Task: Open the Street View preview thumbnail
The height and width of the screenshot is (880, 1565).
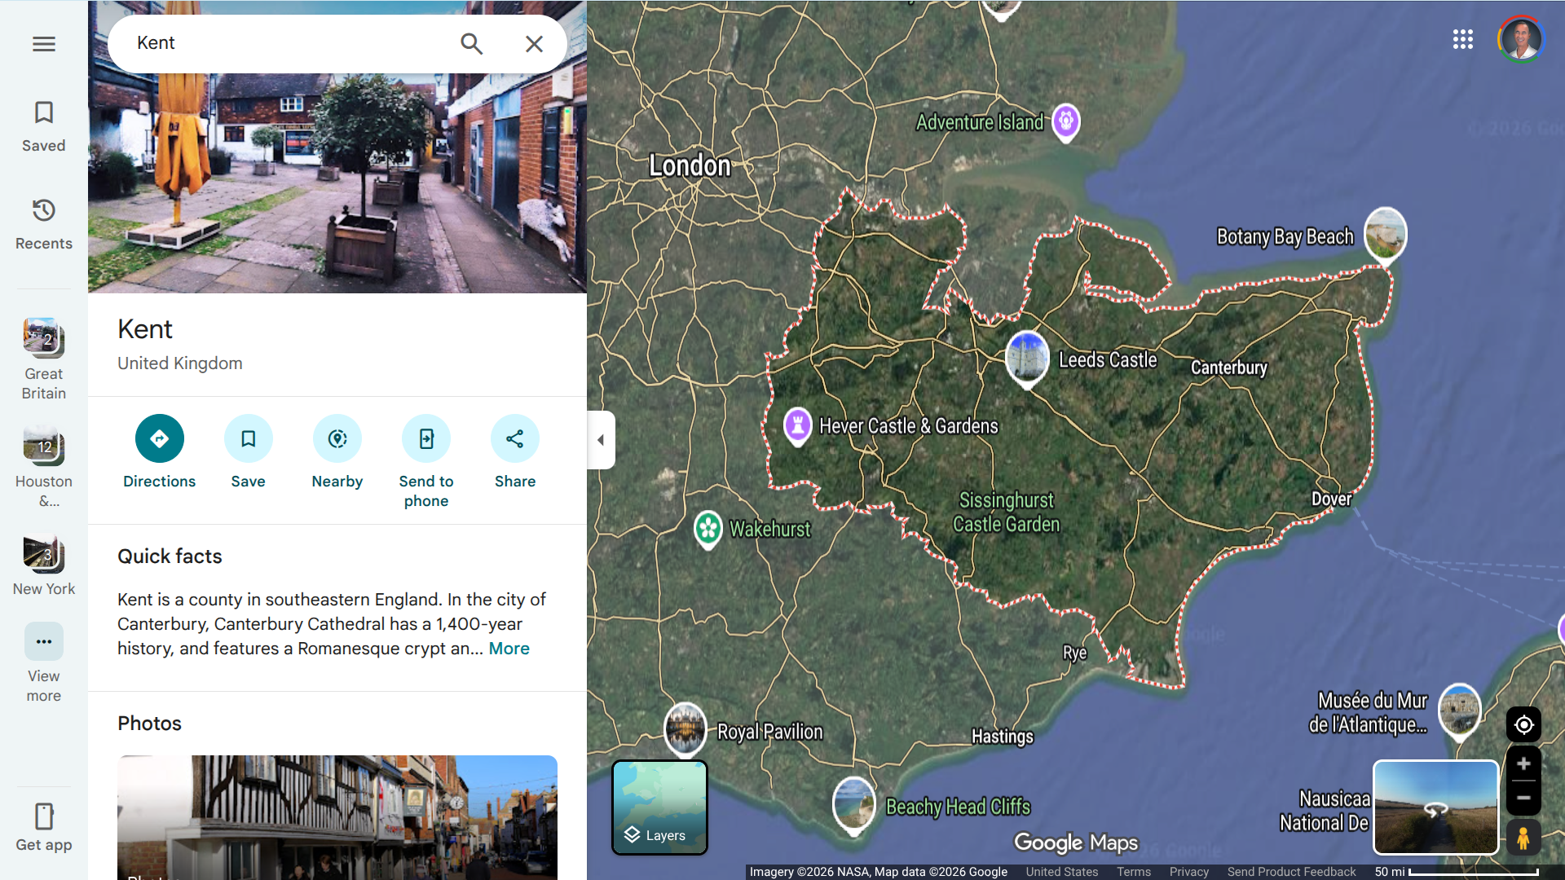Action: pyautogui.click(x=1435, y=807)
